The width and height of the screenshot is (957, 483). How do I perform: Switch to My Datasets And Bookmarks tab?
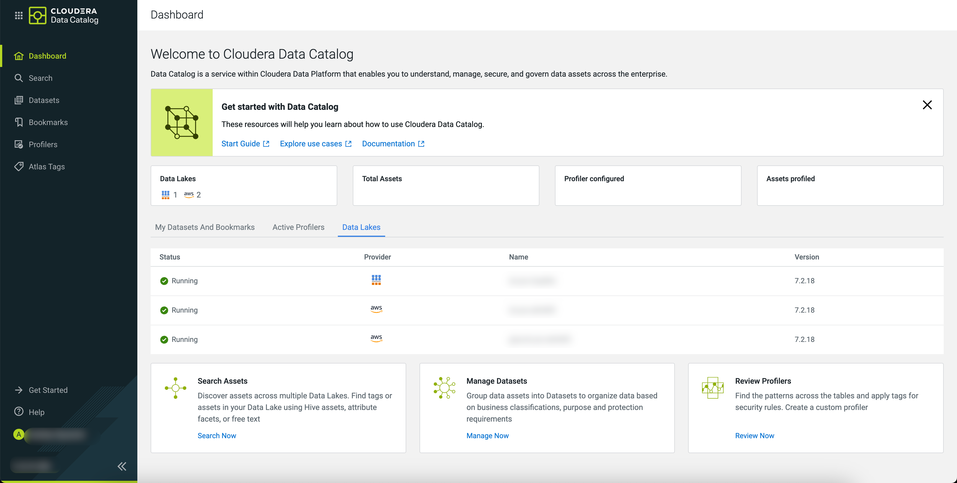(x=205, y=227)
